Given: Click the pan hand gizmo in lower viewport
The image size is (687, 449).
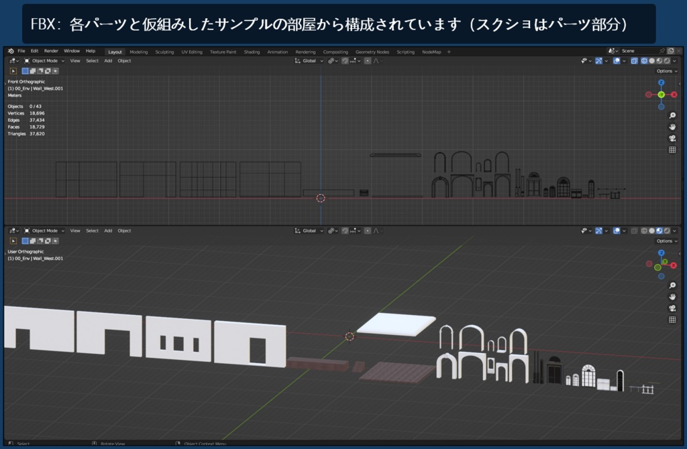Looking at the screenshot, I should tap(672, 297).
